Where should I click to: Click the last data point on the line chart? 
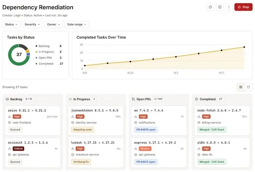tap(244, 47)
